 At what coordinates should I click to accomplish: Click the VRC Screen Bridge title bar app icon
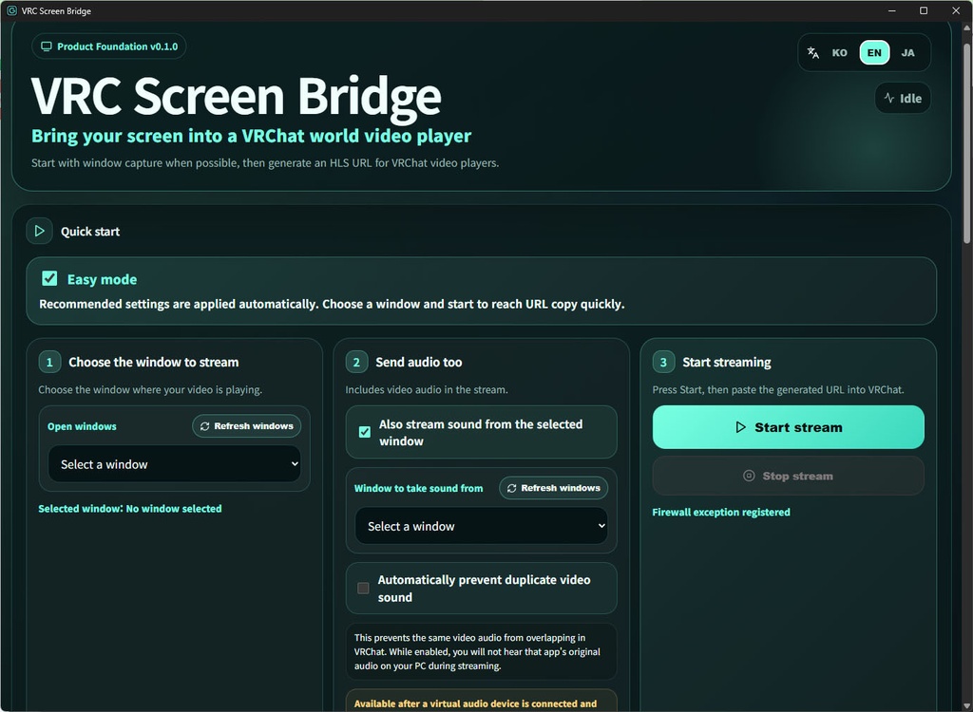11,10
